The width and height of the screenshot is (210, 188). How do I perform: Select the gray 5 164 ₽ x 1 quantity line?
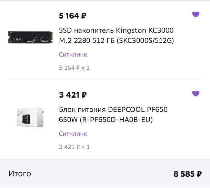pos(74,68)
